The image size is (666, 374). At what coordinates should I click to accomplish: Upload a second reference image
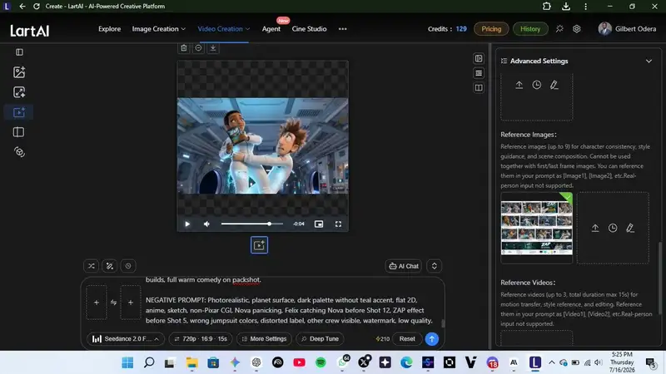[595, 228]
